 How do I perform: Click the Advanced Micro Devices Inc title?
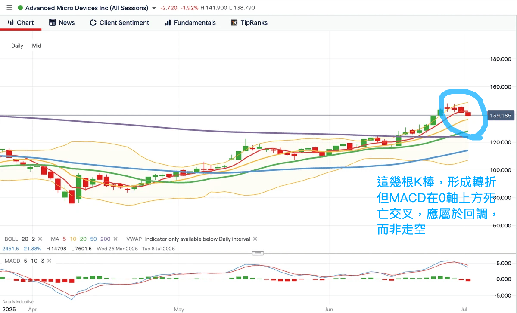click(x=87, y=8)
